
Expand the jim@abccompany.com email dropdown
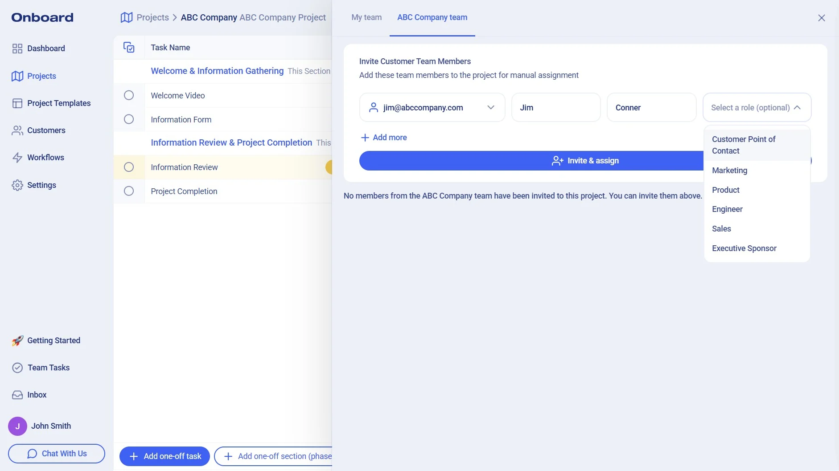(491, 107)
